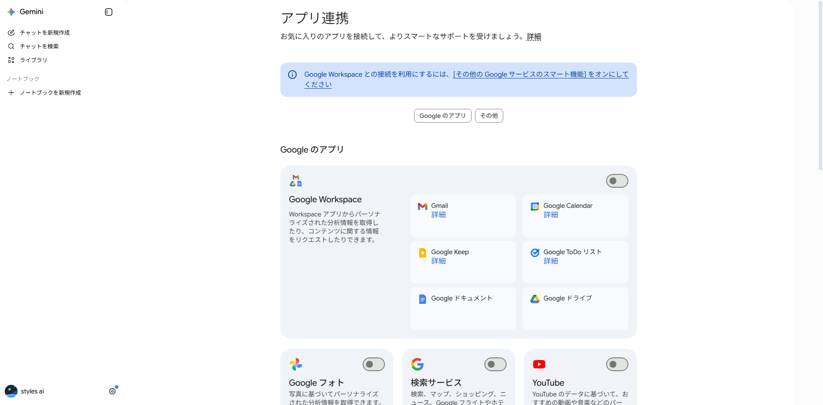The height and width of the screenshot is (405, 823).
Task: Open 詳細 link under Google Keep
Action: point(439,261)
